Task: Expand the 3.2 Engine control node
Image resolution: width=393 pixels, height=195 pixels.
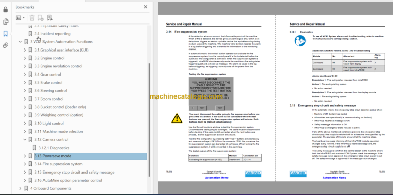Action: [x=25, y=58]
